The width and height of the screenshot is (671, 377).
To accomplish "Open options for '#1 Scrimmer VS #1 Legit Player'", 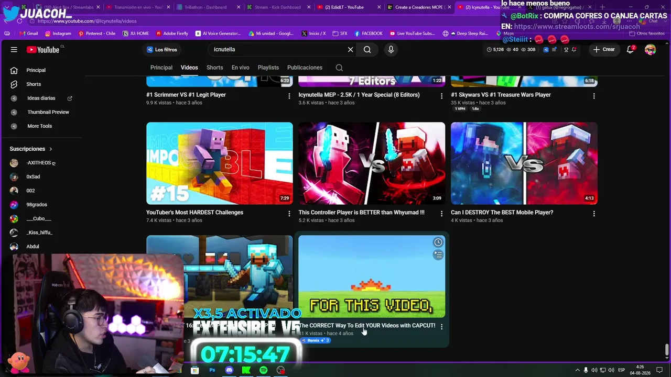I will coord(289,96).
